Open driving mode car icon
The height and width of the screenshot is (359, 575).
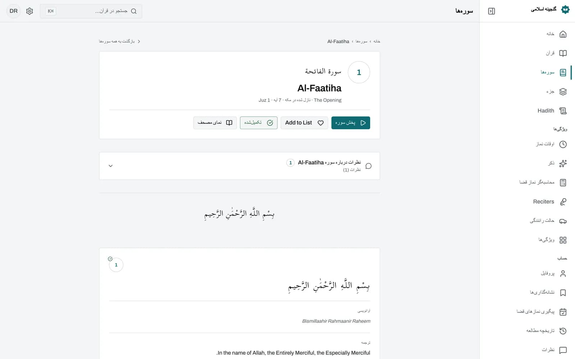(x=563, y=221)
